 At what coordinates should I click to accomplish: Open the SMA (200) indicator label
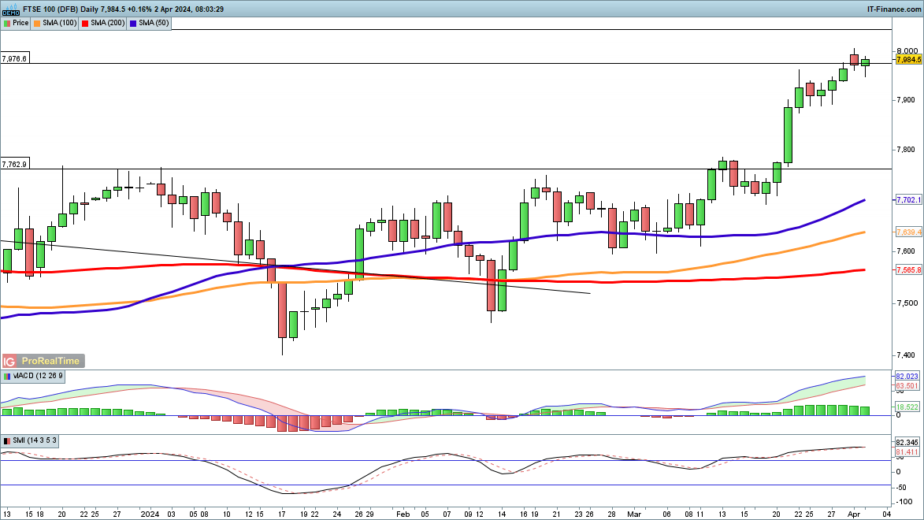click(x=109, y=23)
